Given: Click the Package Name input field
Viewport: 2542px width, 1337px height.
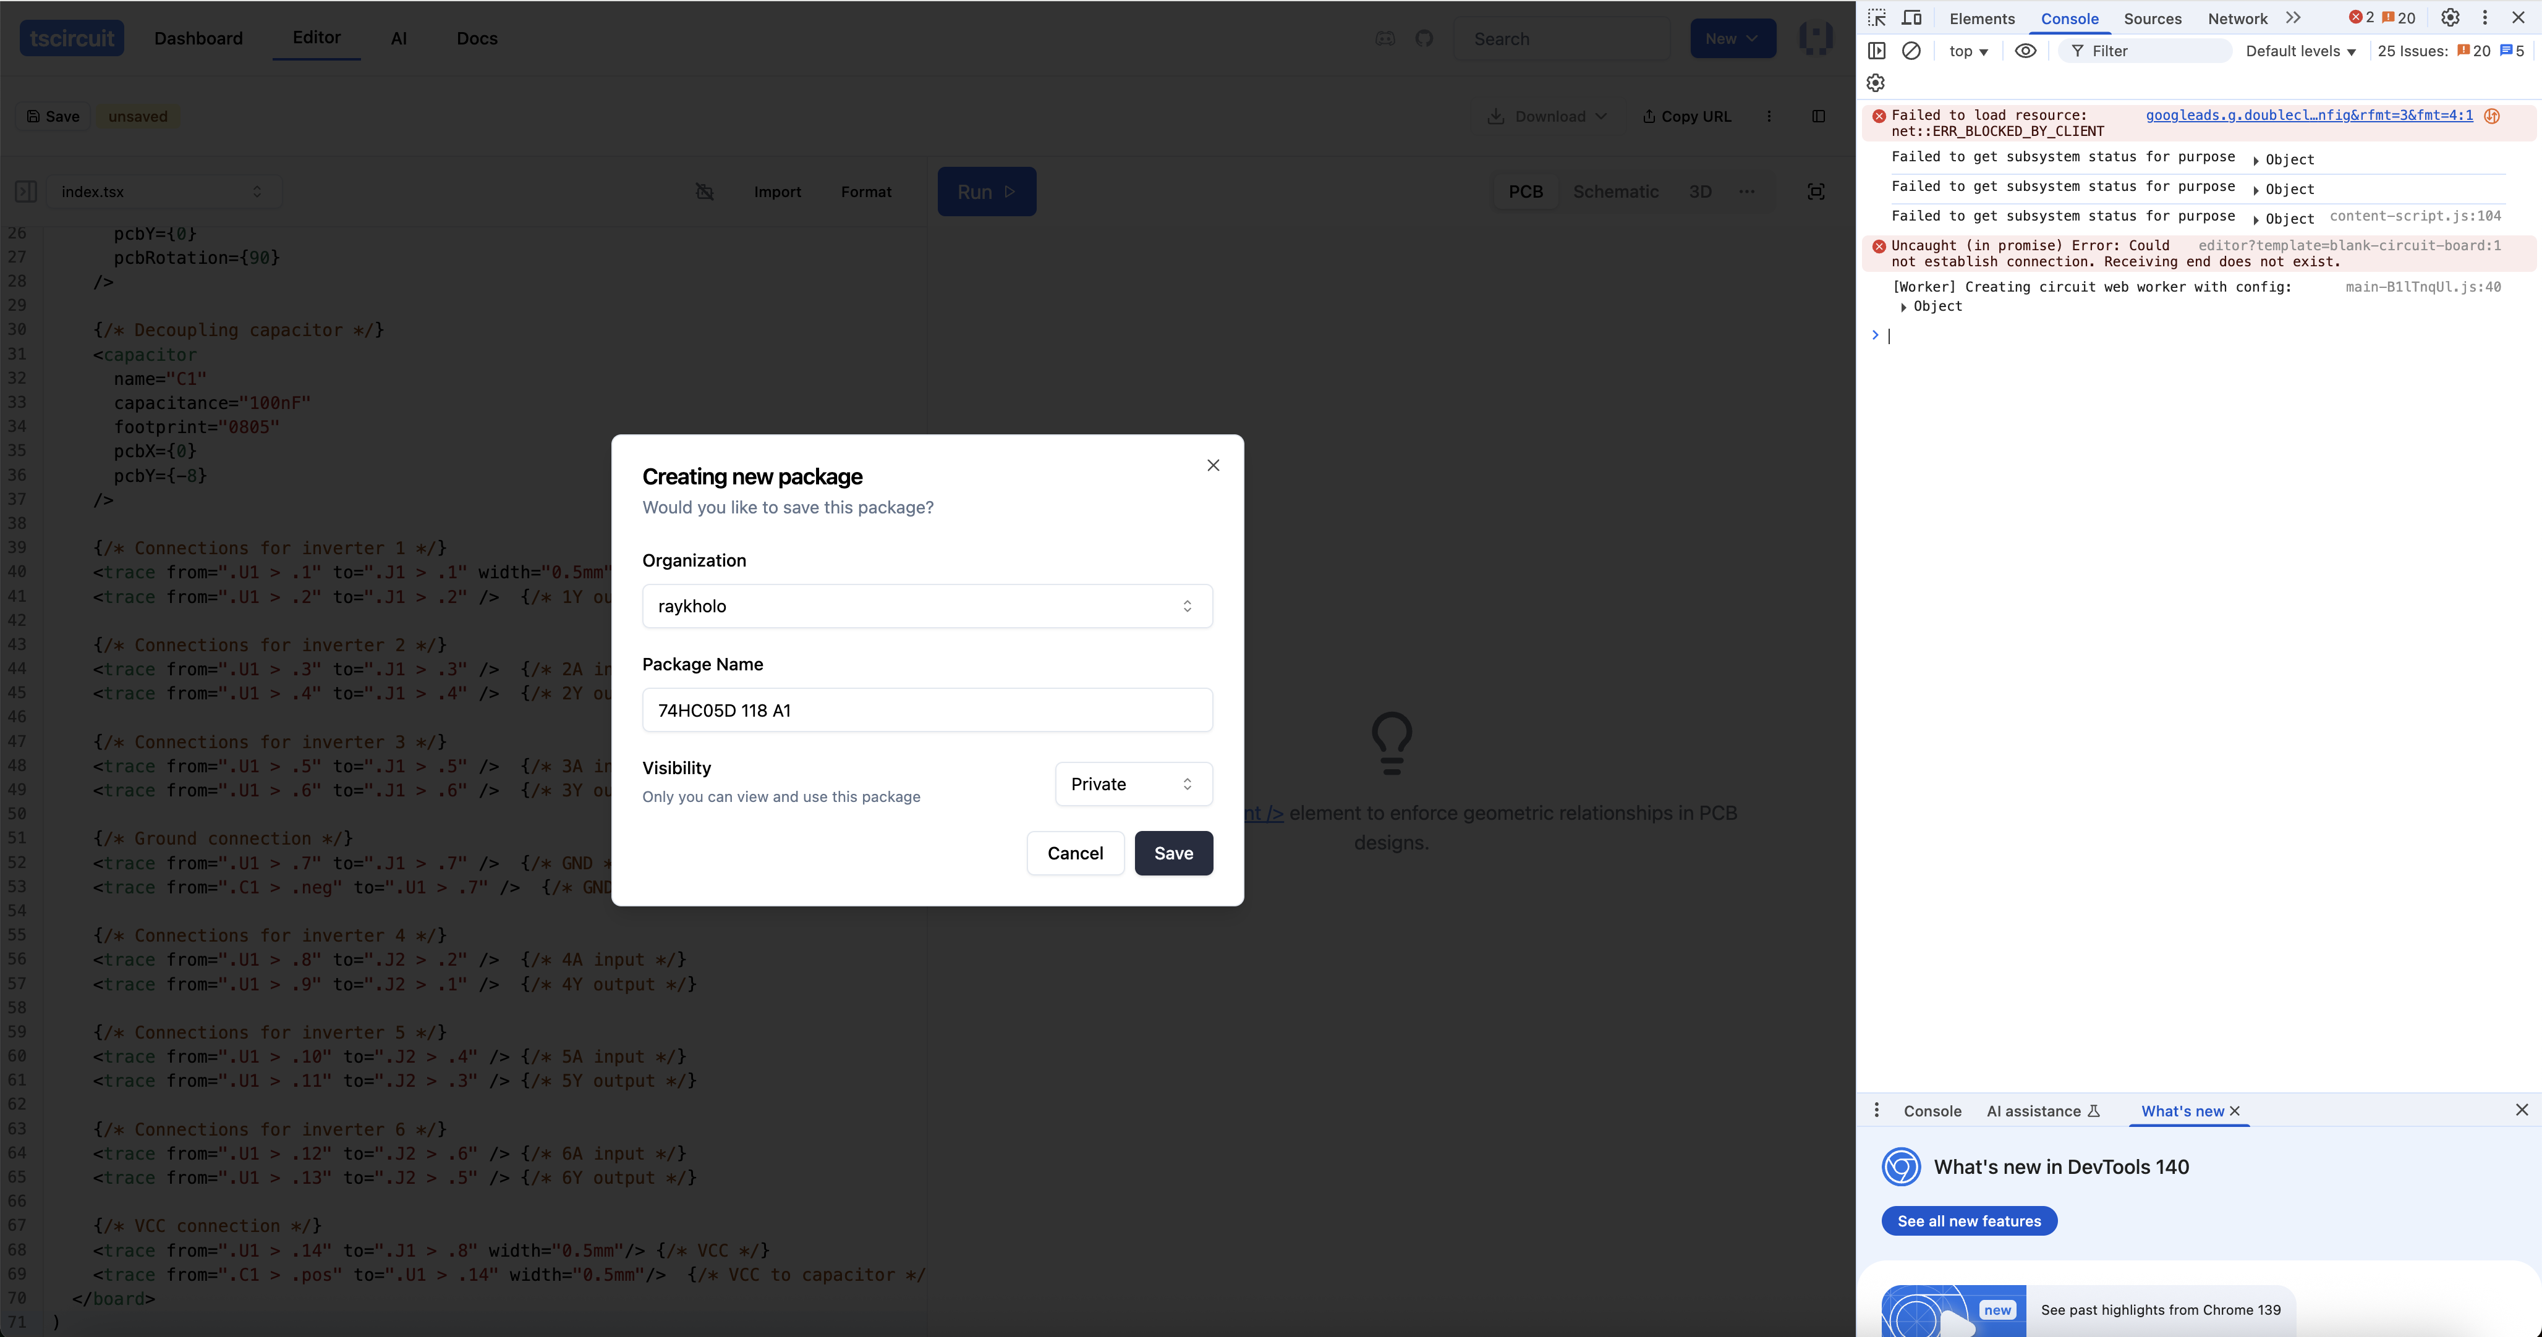Looking at the screenshot, I should tap(927, 710).
